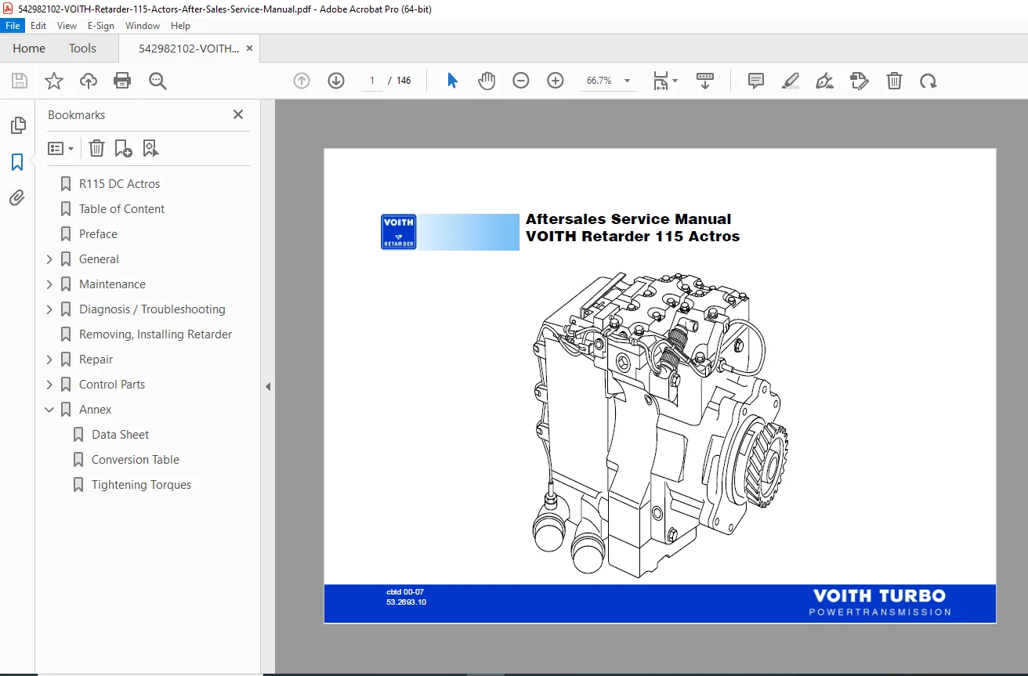Collapse navigation pane with side arrow
This screenshot has width=1028, height=676.
[x=268, y=386]
